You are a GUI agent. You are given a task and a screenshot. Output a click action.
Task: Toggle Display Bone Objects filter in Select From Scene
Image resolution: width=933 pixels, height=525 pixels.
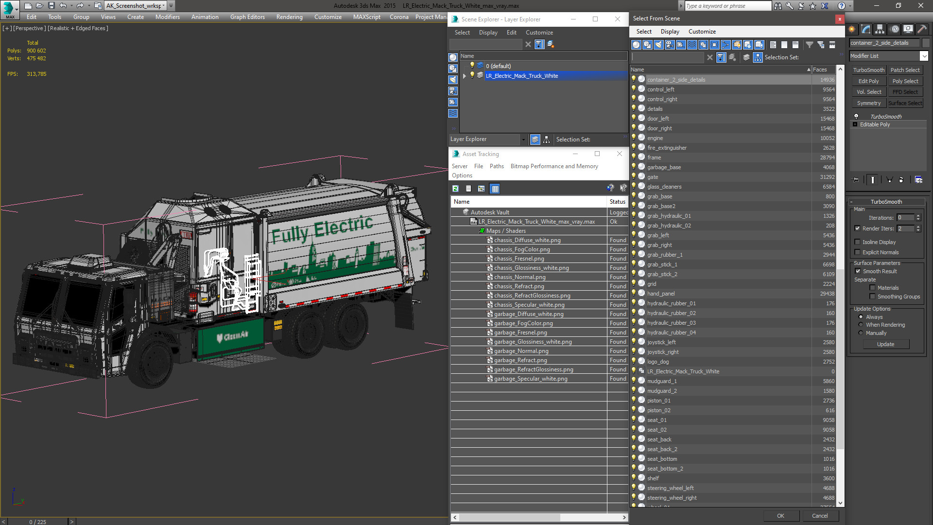pos(726,45)
